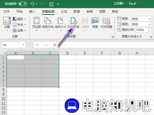Switch to the 插入 (Insert) tab
The height and width of the screenshot is (115, 154).
pyautogui.click(x=32, y=12)
